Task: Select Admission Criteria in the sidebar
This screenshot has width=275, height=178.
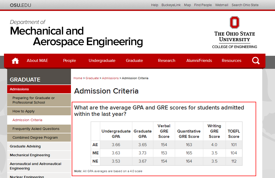Action: click(x=39, y=120)
